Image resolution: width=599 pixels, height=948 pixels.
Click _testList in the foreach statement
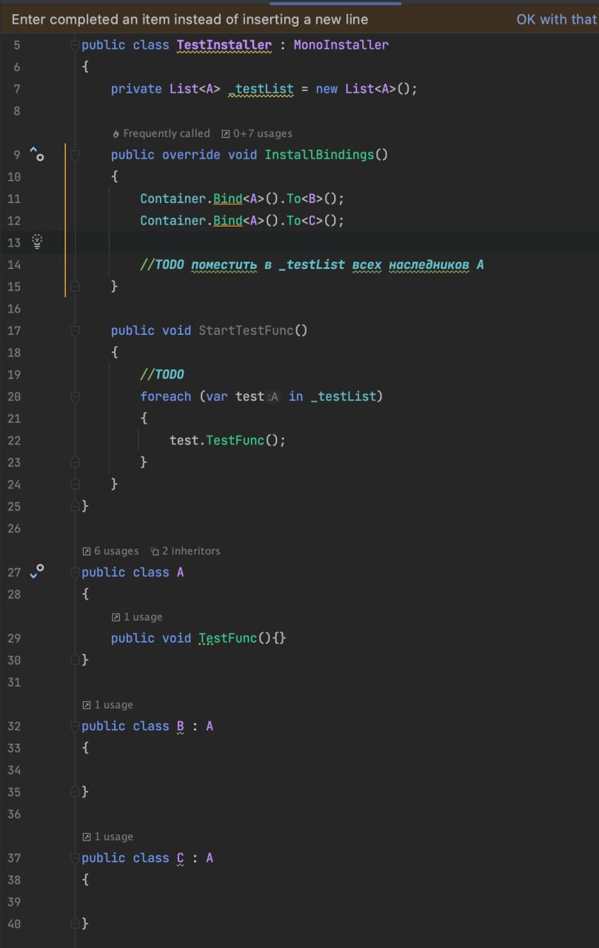(343, 396)
